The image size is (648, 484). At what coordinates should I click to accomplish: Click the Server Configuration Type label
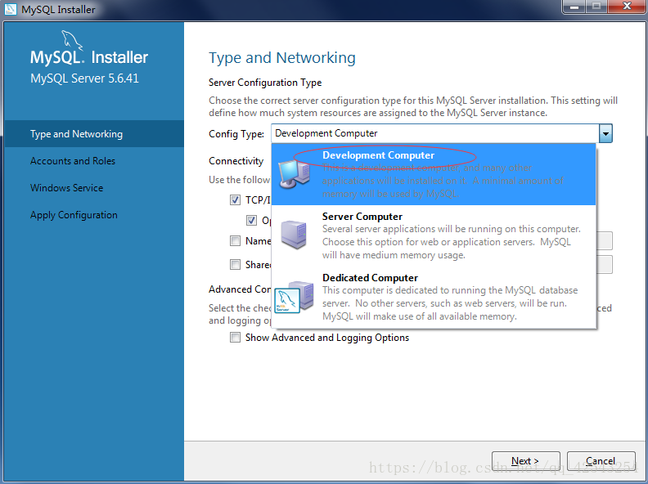[265, 83]
